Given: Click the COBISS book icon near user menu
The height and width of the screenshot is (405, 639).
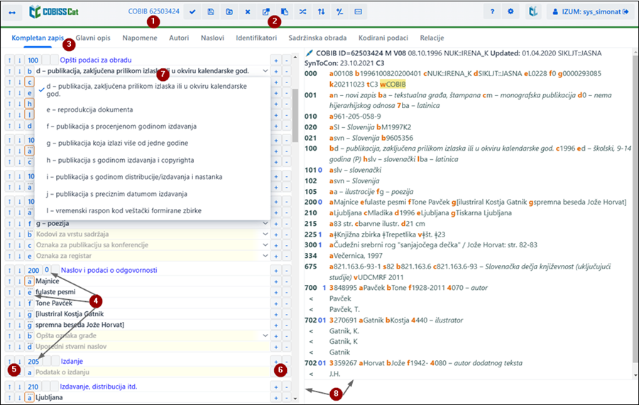Looking at the screenshot, I should click(x=533, y=12).
